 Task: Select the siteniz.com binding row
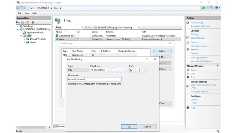coord(99,55)
